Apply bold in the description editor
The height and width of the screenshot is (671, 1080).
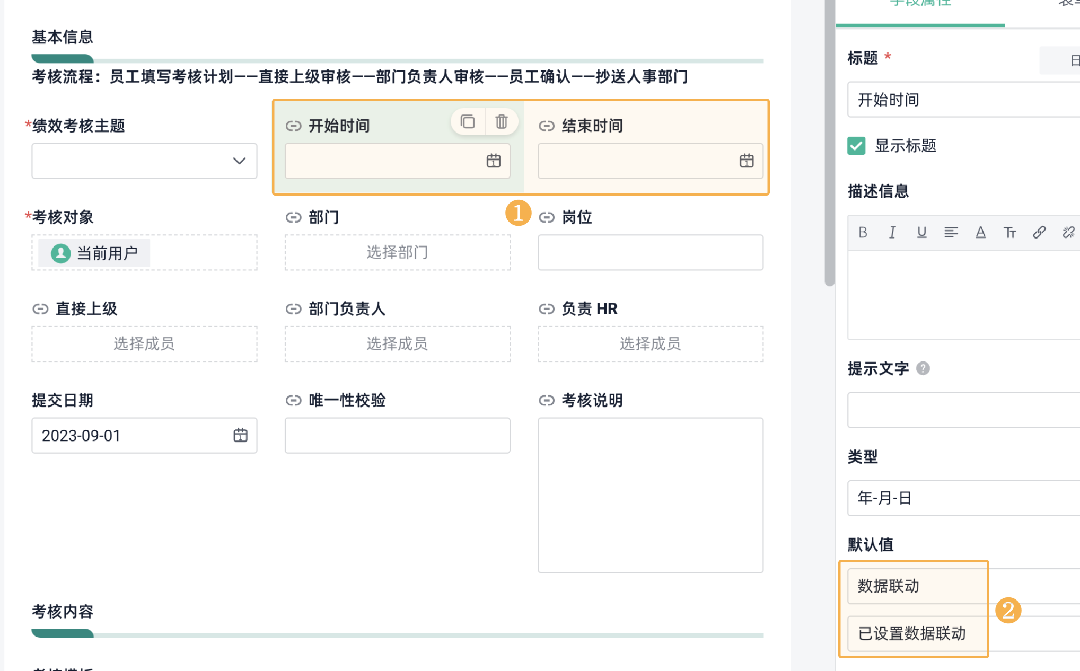point(863,232)
